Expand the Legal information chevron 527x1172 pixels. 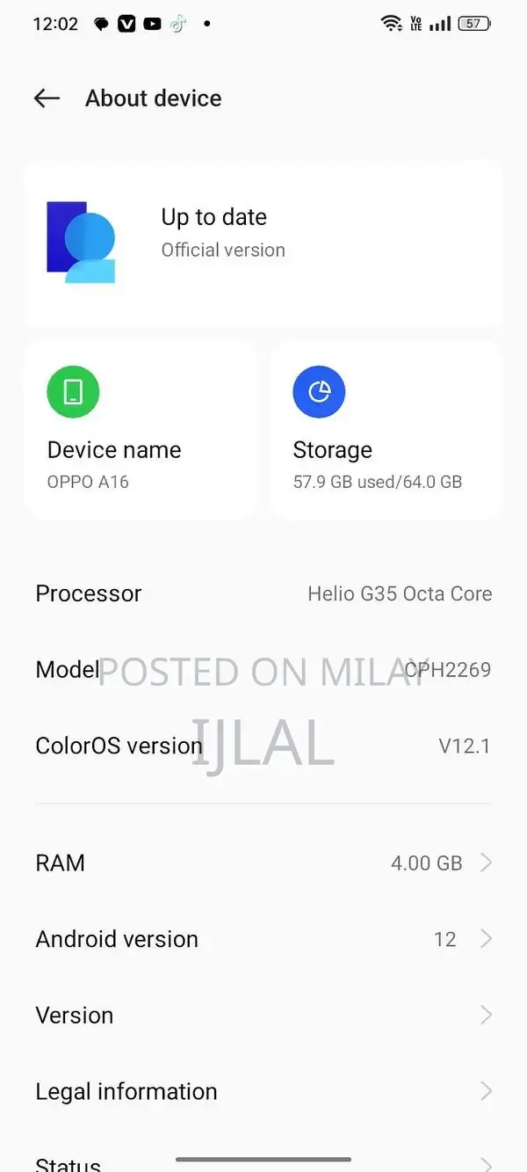coord(486,1091)
